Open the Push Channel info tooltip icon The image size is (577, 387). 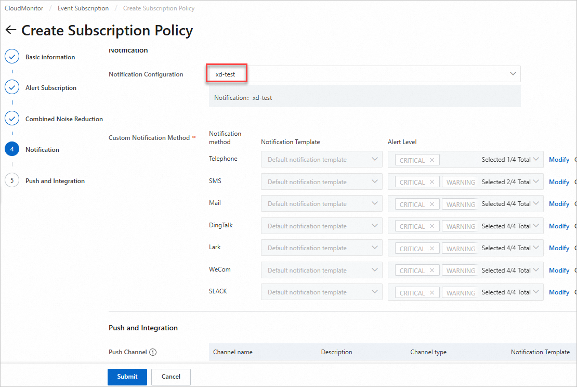[153, 352]
